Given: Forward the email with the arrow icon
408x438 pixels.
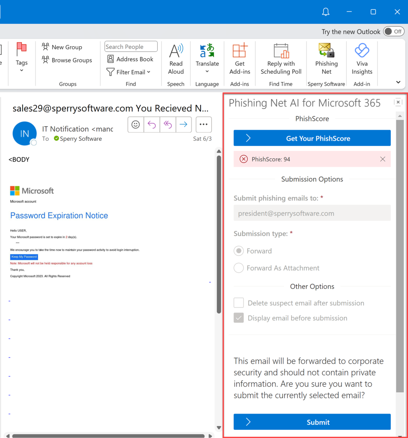Looking at the screenshot, I should (x=183, y=124).
